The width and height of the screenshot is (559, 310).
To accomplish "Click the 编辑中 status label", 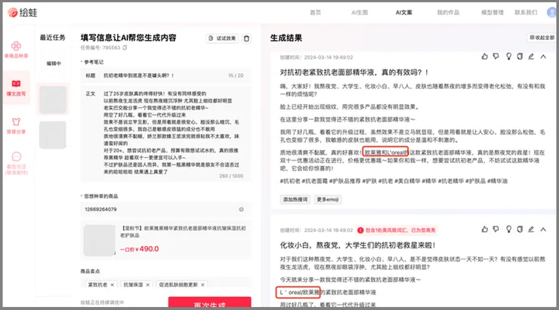I will [54, 63].
